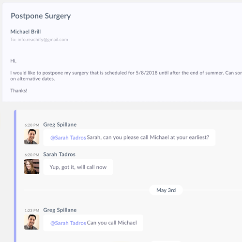Open @Sarah Tadros mention in 'Can you call Michael'
Viewport: 242px width, 242px height.
coord(68,223)
